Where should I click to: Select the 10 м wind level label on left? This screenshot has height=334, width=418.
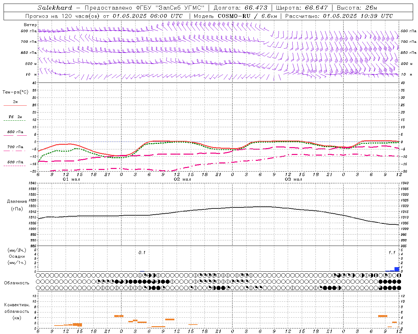pyautogui.click(x=31, y=74)
